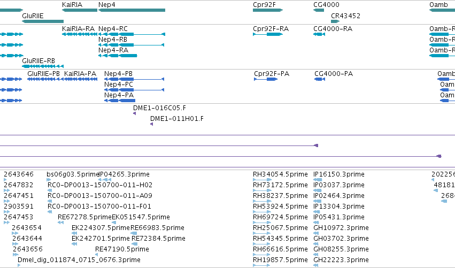Select protein Cpr92F-PA
Image resolution: width=455 pixels, height=268 pixels.
[x=266, y=79]
